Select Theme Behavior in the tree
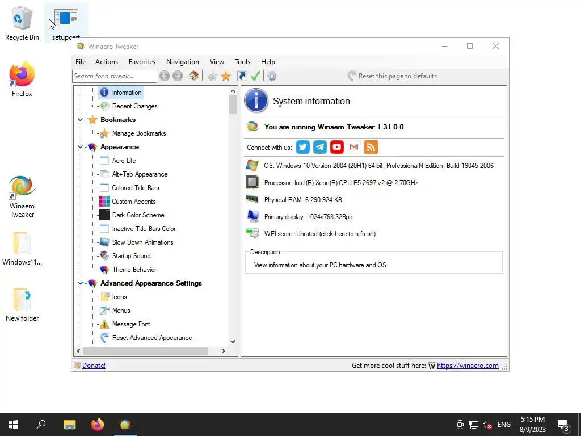The height and width of the screenshot is (436, 581). coord(134,270)
